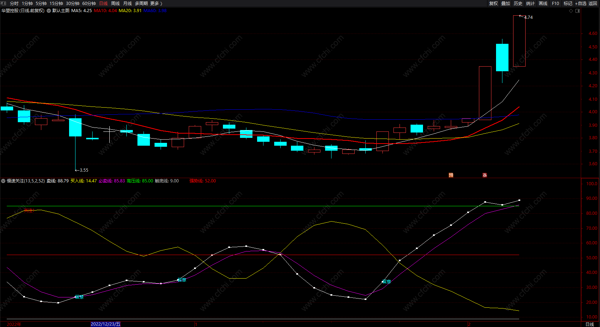The height and width of the screenshot is (327, 600).
Task: Click the 叠加 overlay button
Action: 506,3
